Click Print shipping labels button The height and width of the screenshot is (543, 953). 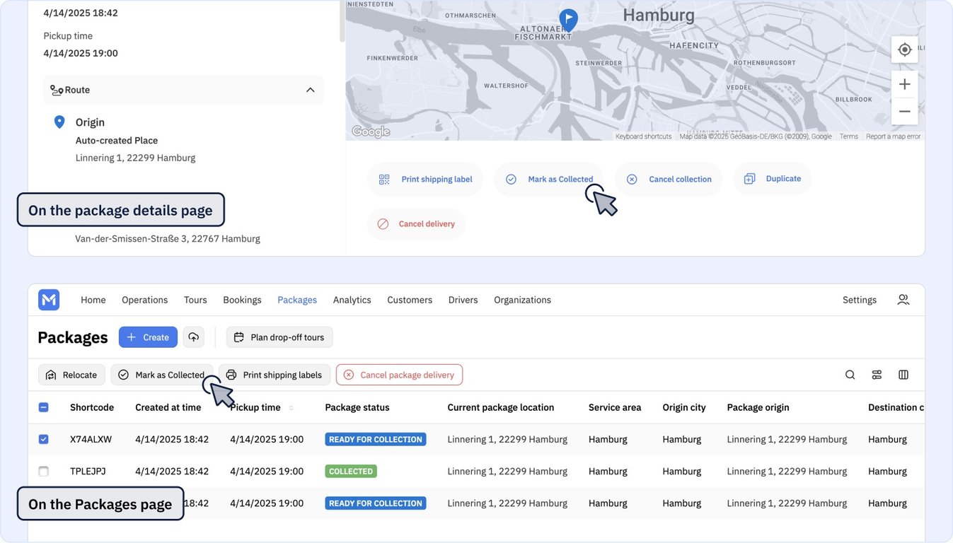click(275, 375)
